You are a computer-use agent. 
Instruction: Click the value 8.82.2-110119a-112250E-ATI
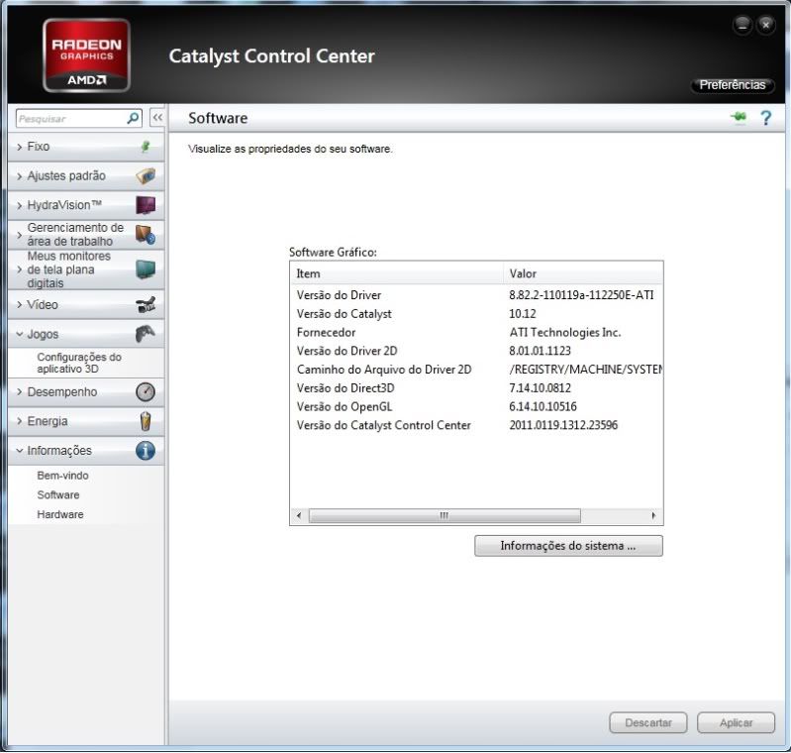point(581,295)
